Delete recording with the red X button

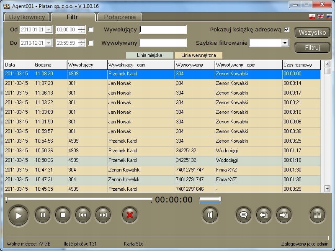pos(130,215)
